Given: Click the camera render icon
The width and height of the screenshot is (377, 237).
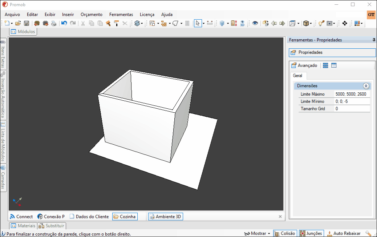Looking at the screenshot, I should tap(329, 23).
